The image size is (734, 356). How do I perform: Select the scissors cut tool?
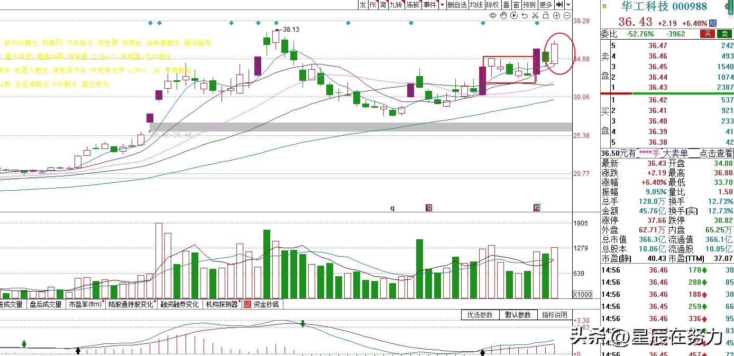tap(535, 16)
